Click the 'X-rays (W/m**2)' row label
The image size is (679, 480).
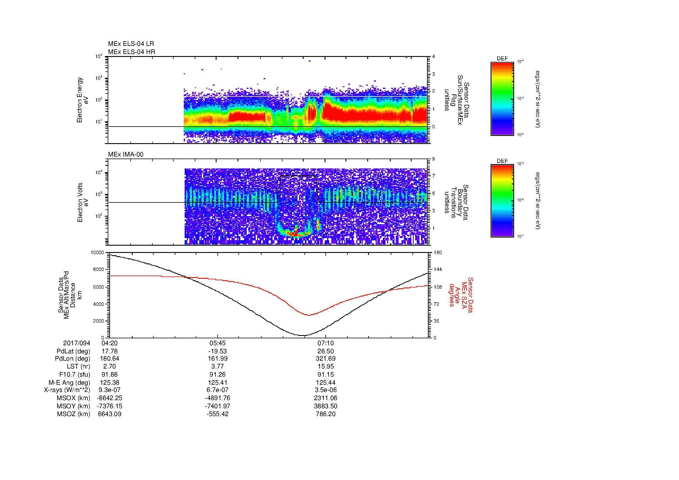pos(67,390)
